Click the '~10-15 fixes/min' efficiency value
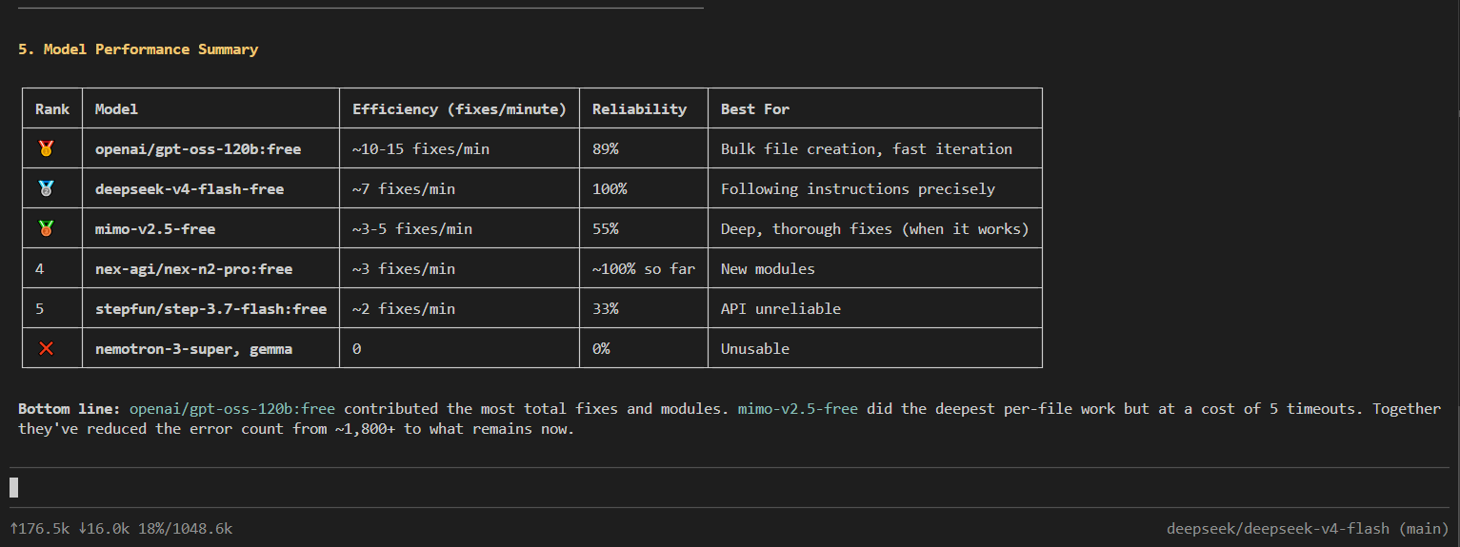 pyautogui.click(x=421, y=148)
